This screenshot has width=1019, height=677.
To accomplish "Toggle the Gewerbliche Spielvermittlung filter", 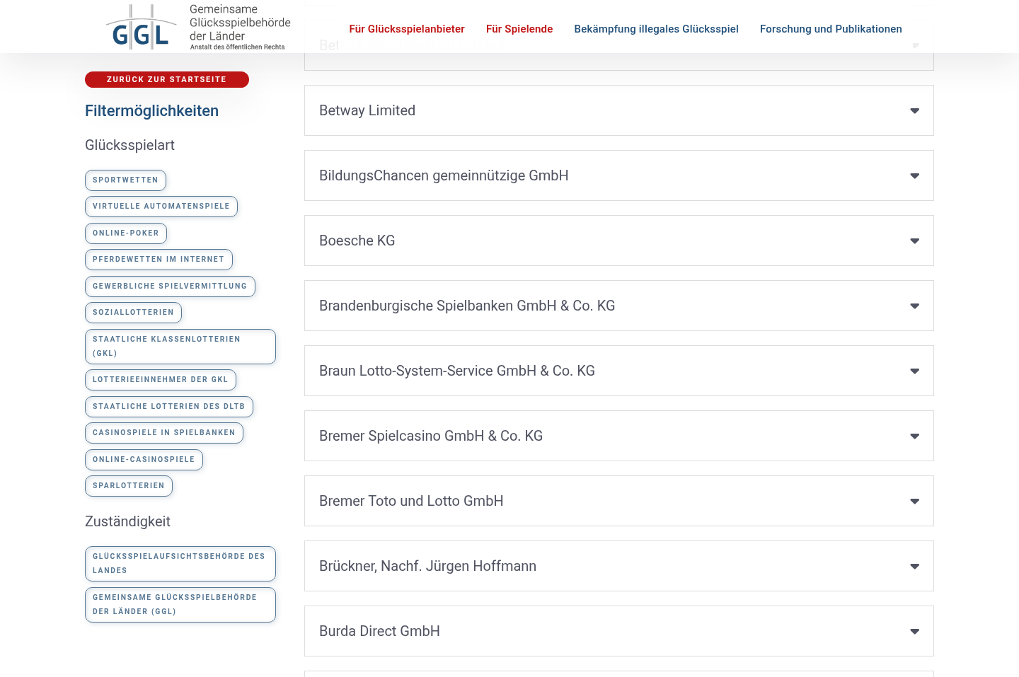I will click(x=170, y=287).
